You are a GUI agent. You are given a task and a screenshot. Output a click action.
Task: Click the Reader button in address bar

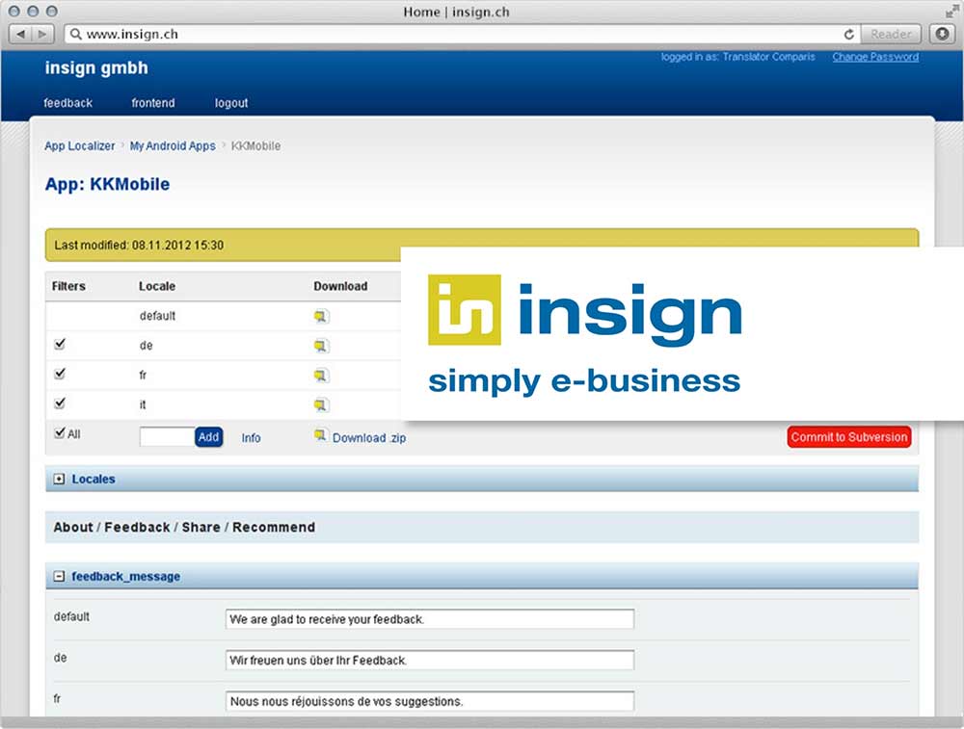891,34
